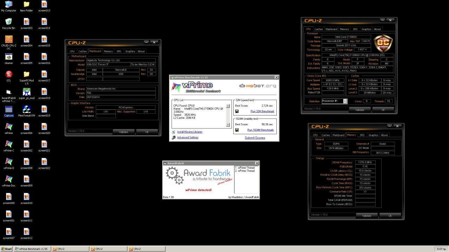Select the CPUID CPU-Z OC desktop icon
The height and width of the screenshot is (252, 449).
9,39
